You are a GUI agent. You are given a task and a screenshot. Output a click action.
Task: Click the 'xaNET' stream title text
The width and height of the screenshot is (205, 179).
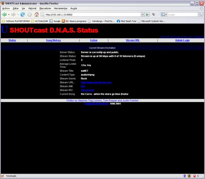(85, 71)
